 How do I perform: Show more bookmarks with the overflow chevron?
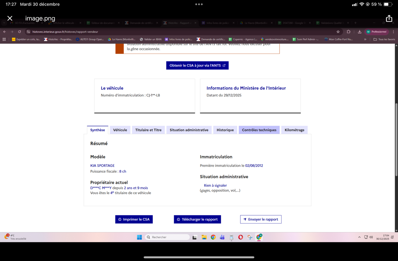365,39
